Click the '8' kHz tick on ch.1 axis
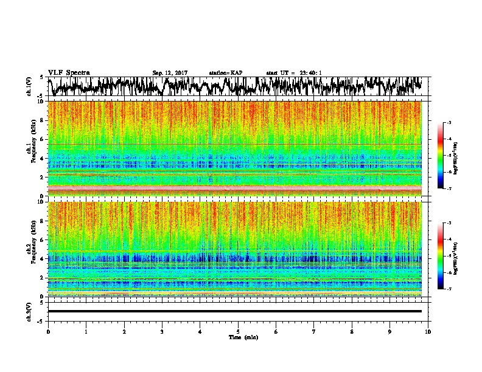The width and height of the screenshot is (482, 372). click(x=43, y=120)
